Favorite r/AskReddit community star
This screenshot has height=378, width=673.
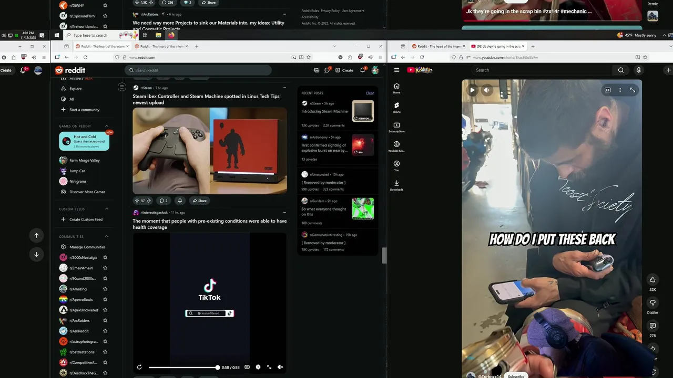point(105,331)
